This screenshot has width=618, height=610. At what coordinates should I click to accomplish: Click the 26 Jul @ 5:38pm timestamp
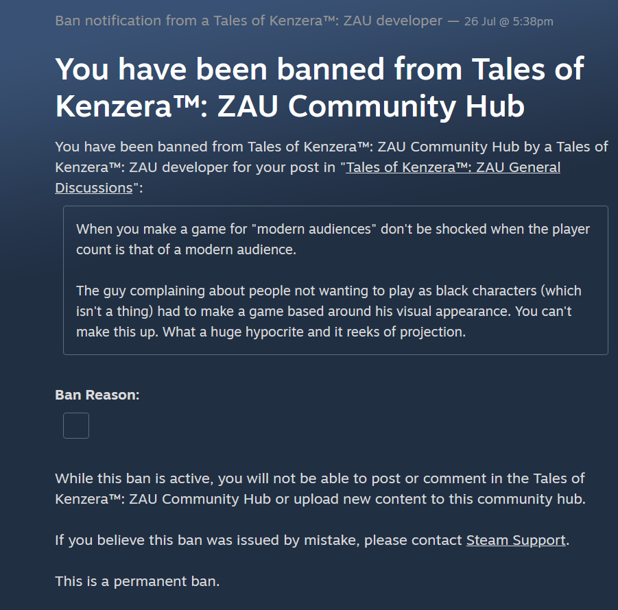pyautogui.click(x=508, y=21)
